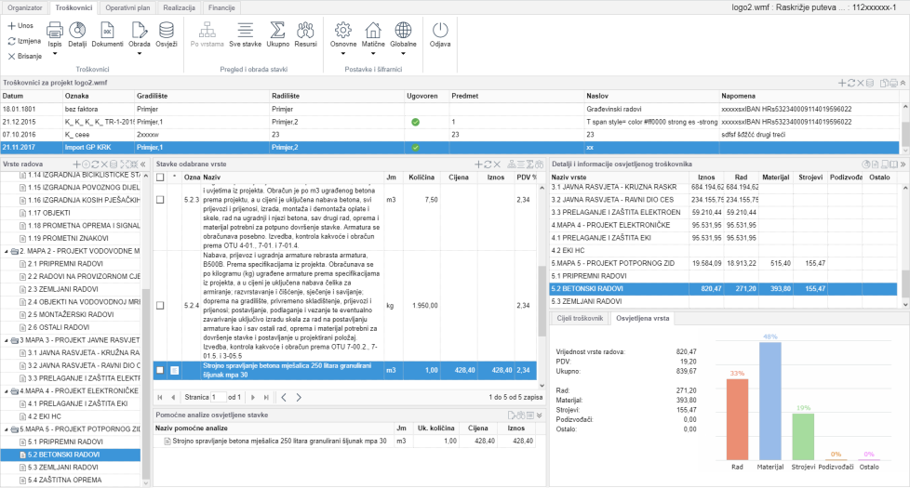This screenshot has width=910, height=488.
Task: Click the Stranica page number field
Action: (219, 398)
